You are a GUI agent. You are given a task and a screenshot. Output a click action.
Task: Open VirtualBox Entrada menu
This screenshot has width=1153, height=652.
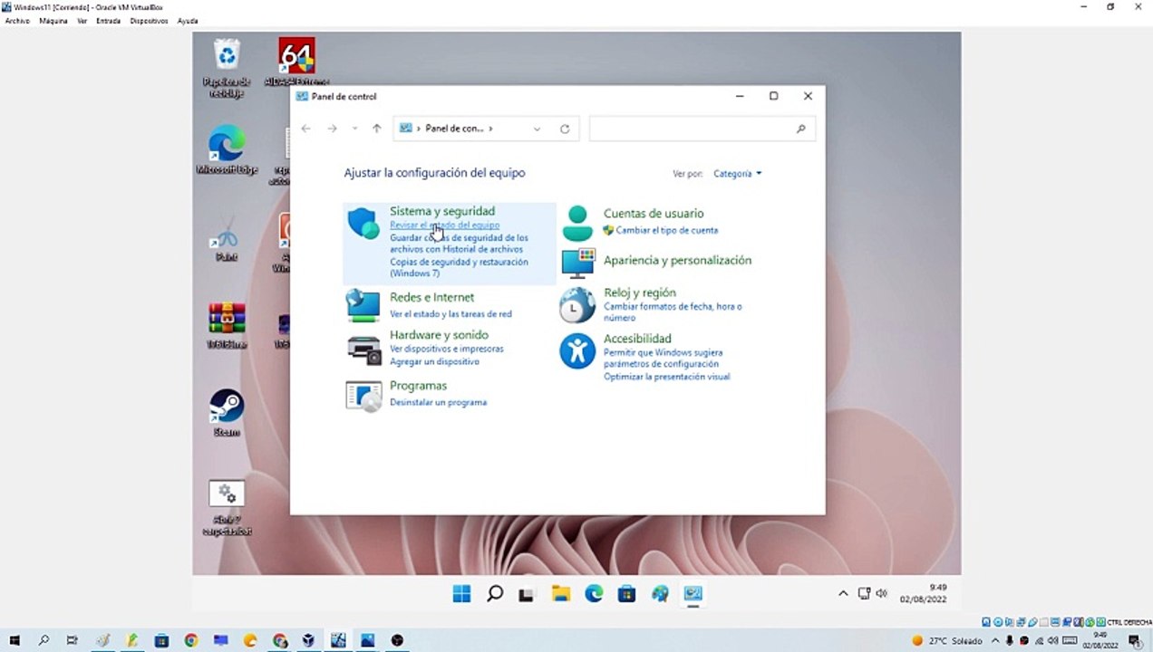pyautogui.click(x=109, y=21)
